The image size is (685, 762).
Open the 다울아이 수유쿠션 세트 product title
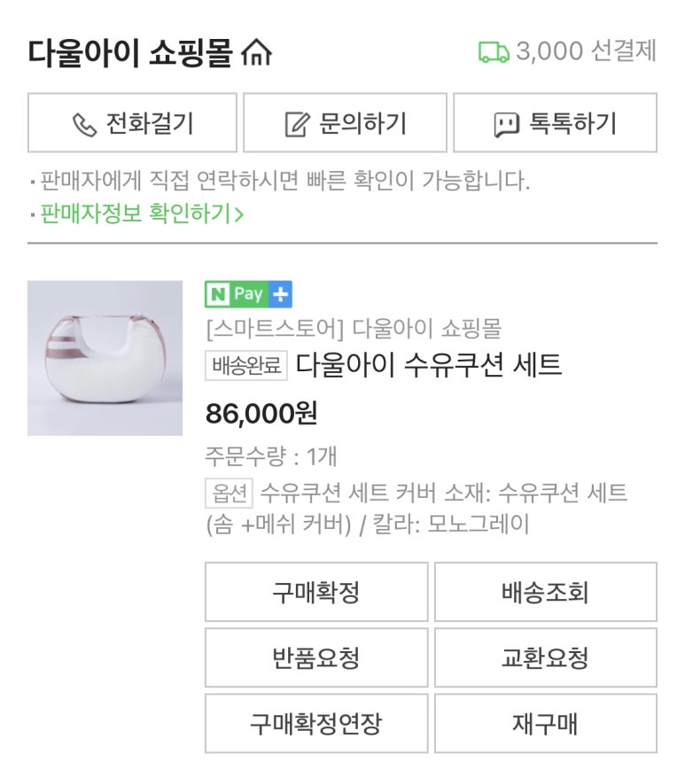click(429, 364)
